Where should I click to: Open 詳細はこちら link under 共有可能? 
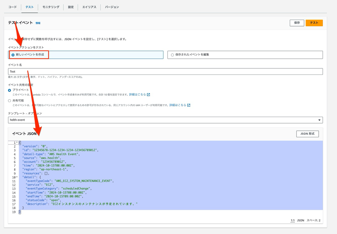point(180,105)
